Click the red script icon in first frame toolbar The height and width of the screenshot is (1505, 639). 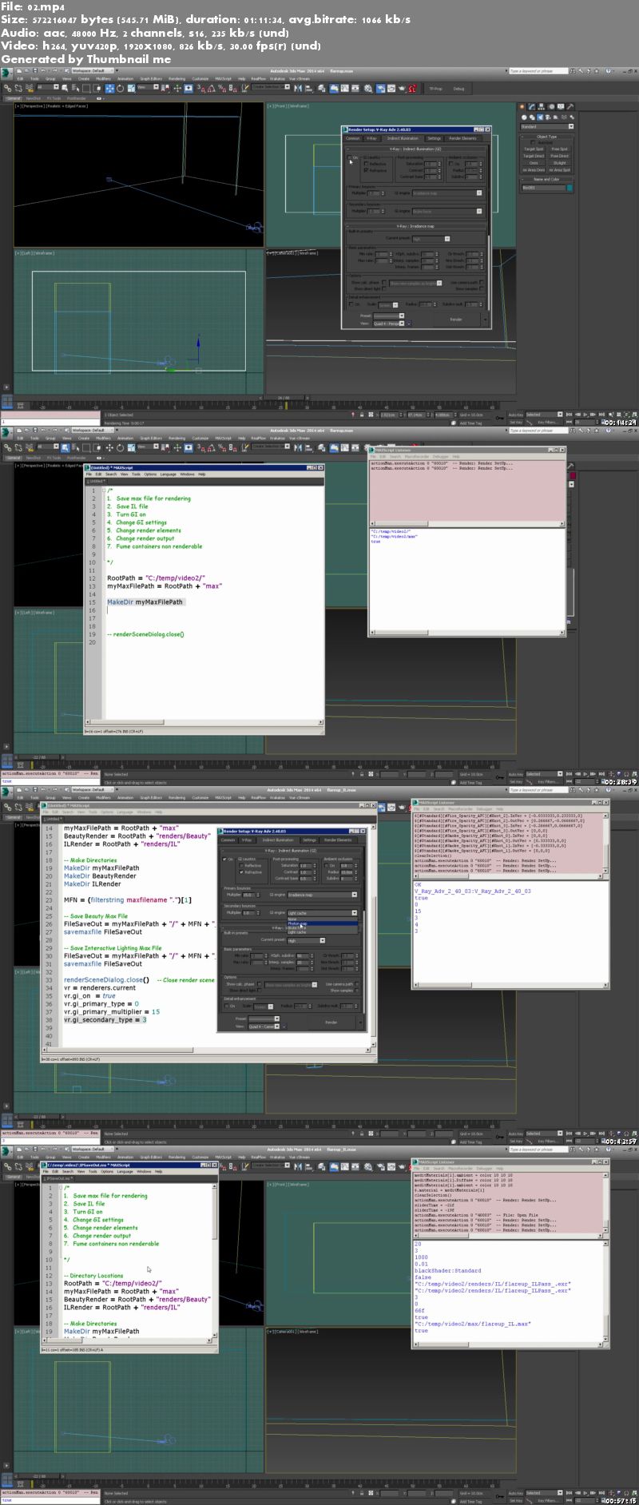[x=412, y=89]
